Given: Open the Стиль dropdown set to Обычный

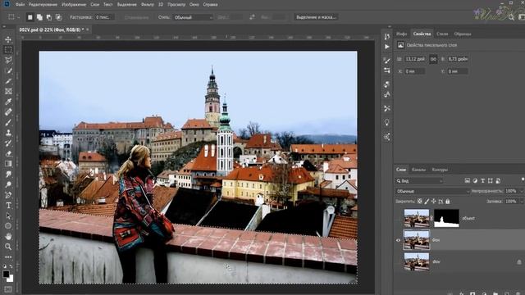Looking at the screenshot, I should pos(193,17).
